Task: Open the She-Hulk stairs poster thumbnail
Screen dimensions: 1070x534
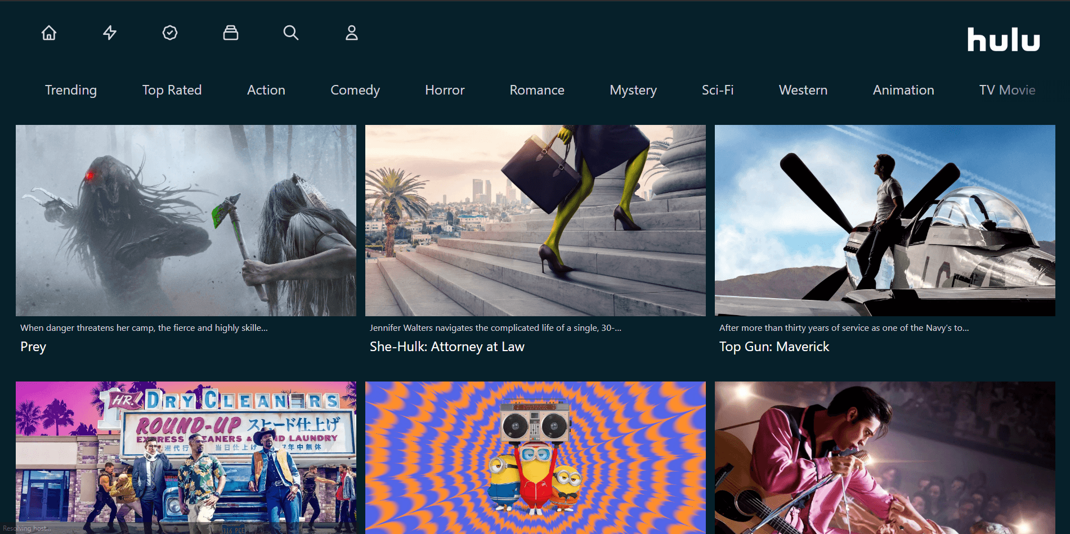Action: 535,221
